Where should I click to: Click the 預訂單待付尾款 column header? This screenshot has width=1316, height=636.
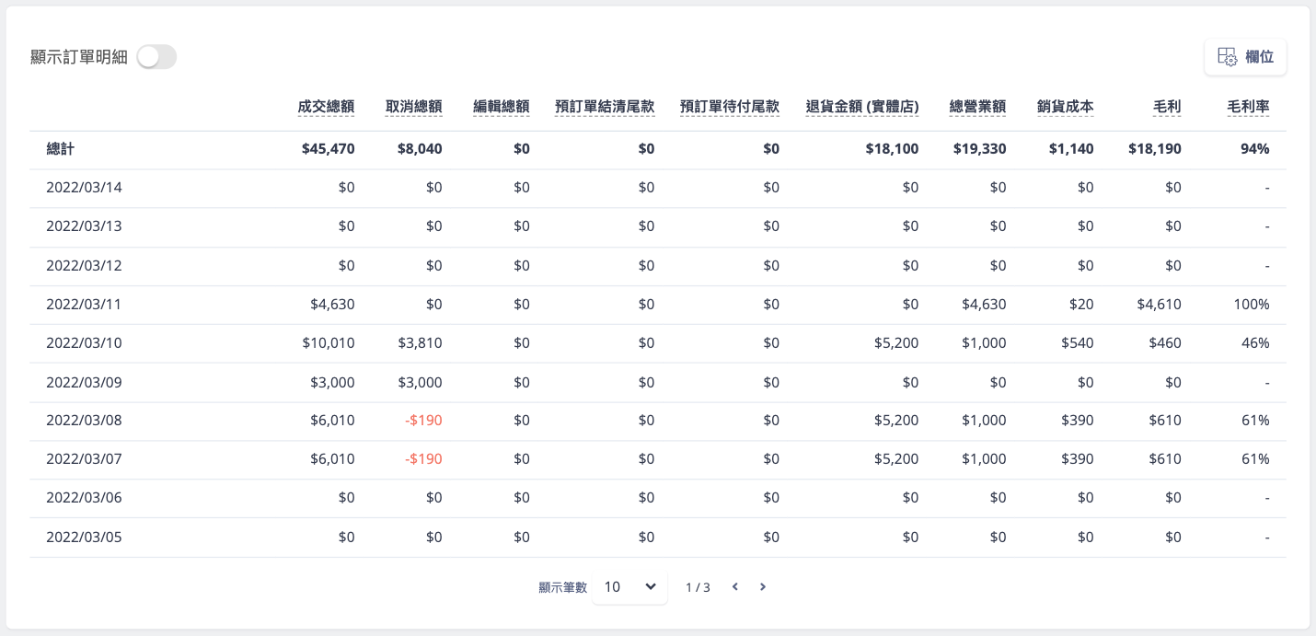coord(730,106)
